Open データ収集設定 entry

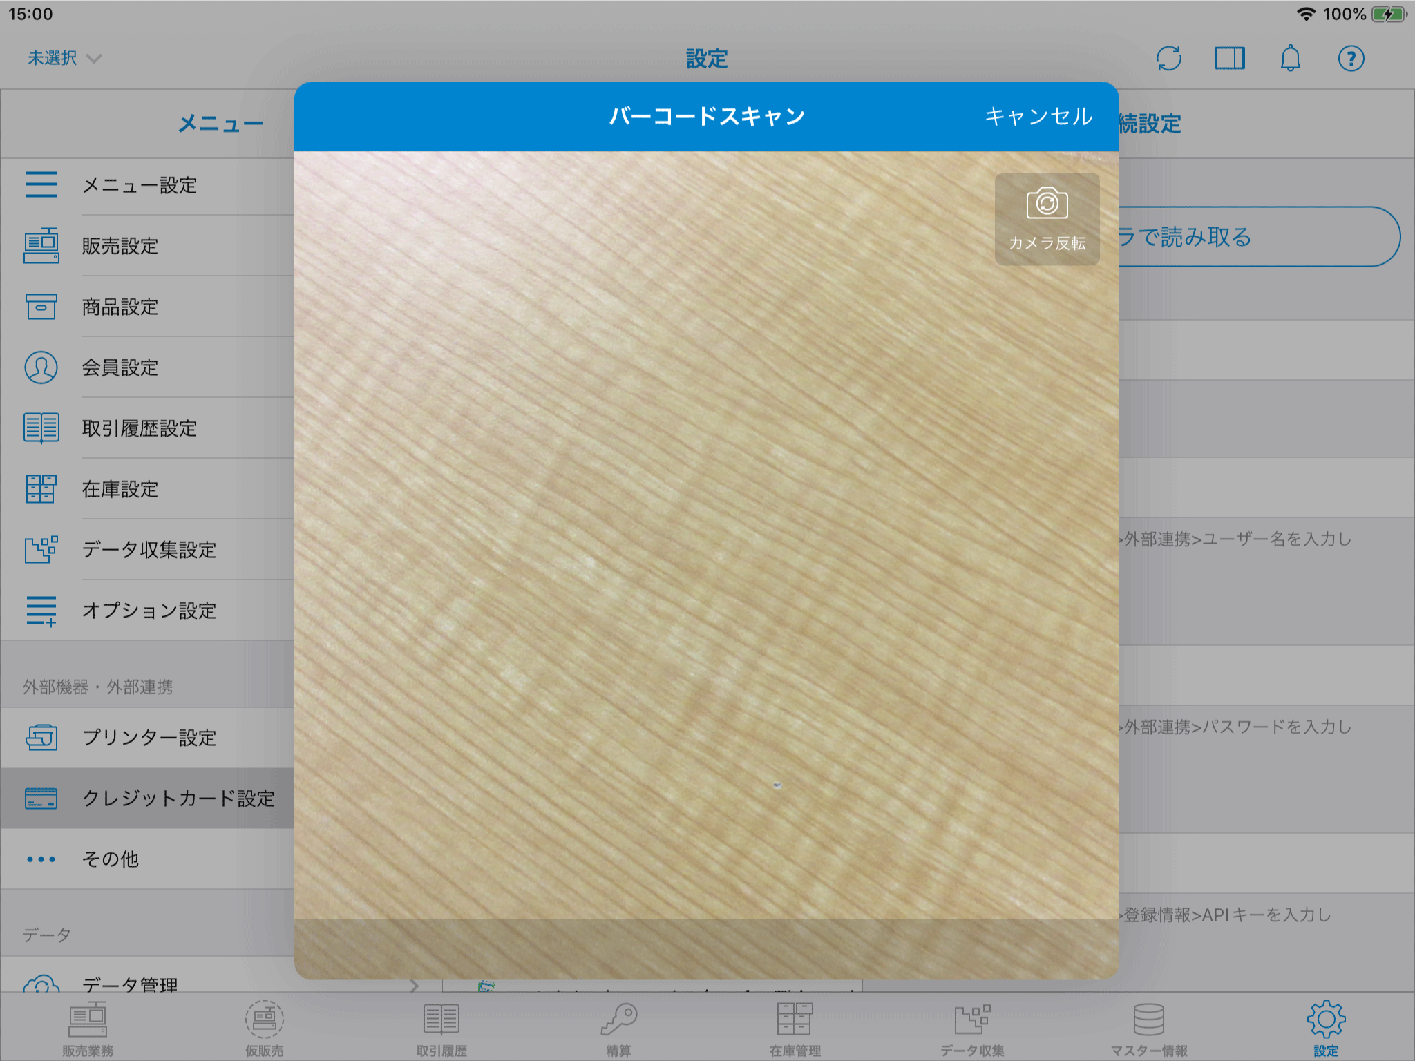tap(149, 550)
